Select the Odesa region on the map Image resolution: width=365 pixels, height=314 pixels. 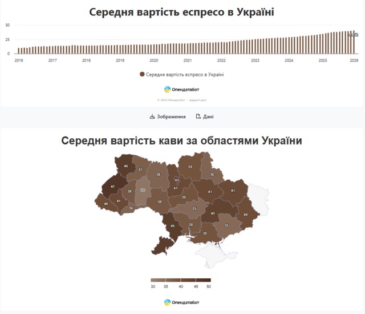coord(172,226)
